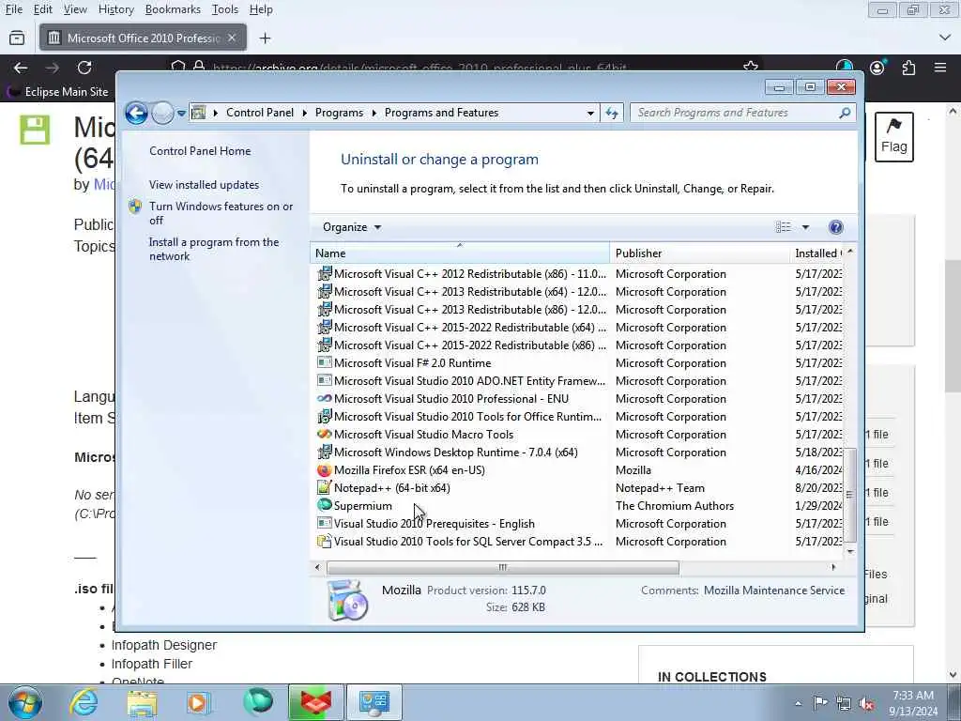961x721 pixels.
Task: Open Turn Windows features on or off
Action: click(x=221, y=213)
